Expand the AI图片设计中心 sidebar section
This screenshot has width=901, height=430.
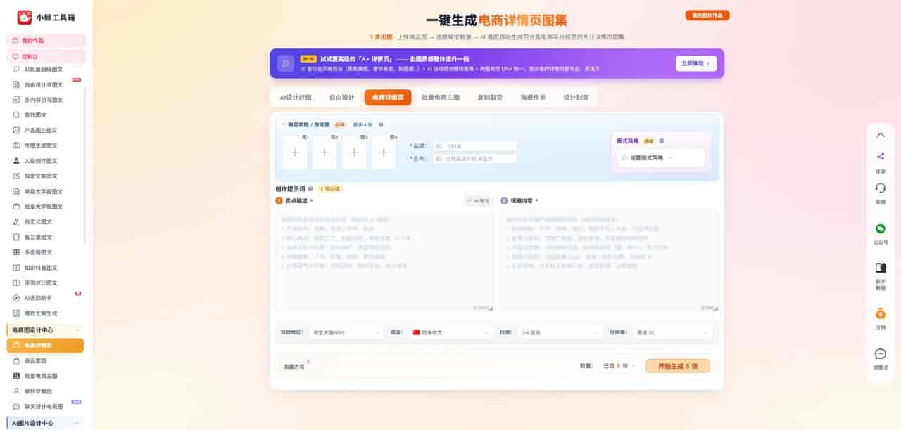point(77,424)
